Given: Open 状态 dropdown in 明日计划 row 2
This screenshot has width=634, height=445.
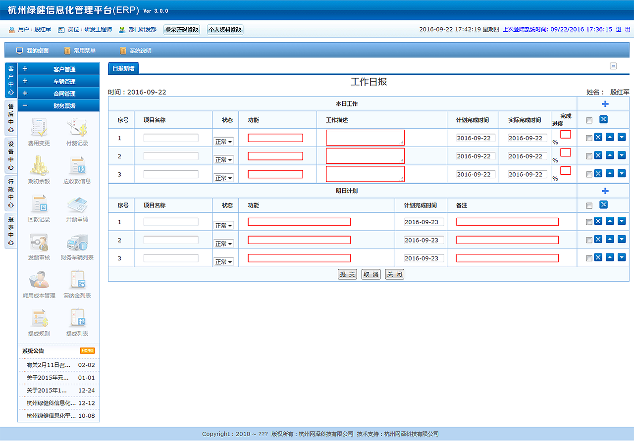Looking at the screenshot, I should coord(223,244).
